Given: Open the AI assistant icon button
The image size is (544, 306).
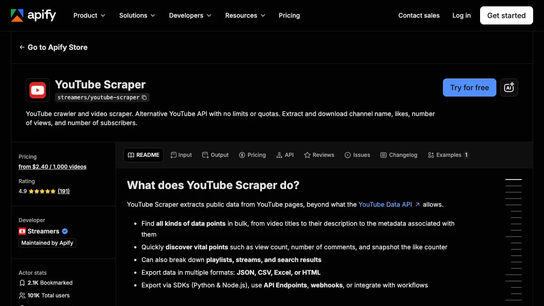Looking at the screenshot, I should coord(509,87).
